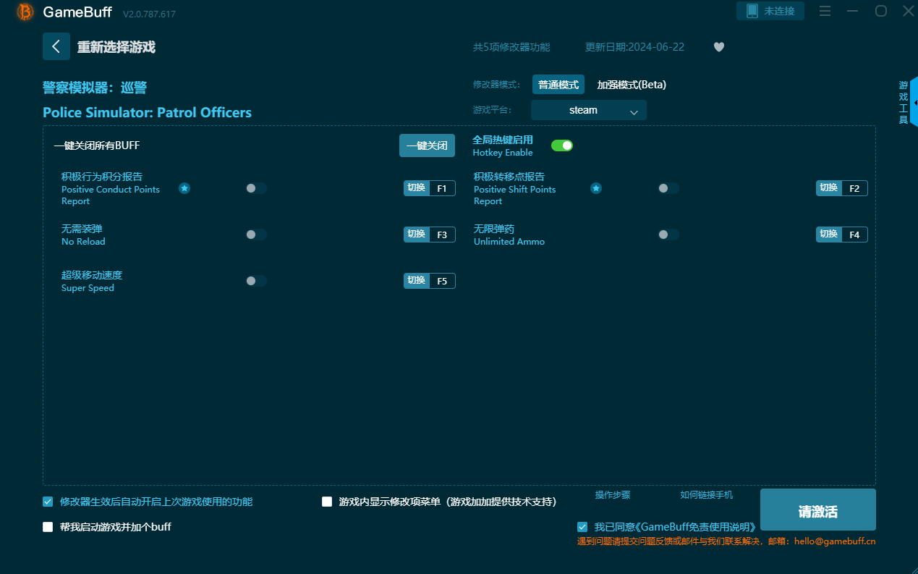The height and width of the screenshot is (574, 918).
Task: Open the hamburger menu icon
Action: [x=825, y=11]
